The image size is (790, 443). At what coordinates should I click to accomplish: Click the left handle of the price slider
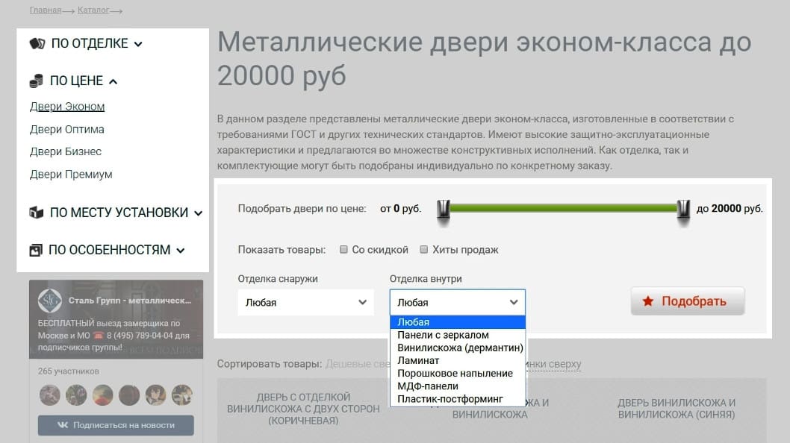tap(444, 209)
